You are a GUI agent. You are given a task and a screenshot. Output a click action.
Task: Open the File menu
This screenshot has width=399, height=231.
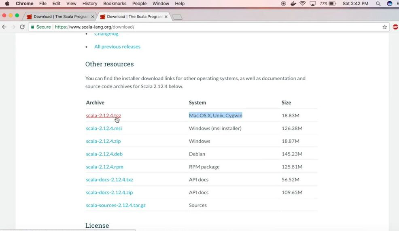[x=43, y=4]
